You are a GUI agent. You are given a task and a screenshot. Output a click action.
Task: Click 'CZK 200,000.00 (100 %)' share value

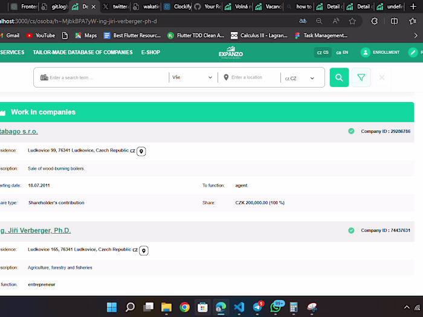coord(260,203)
